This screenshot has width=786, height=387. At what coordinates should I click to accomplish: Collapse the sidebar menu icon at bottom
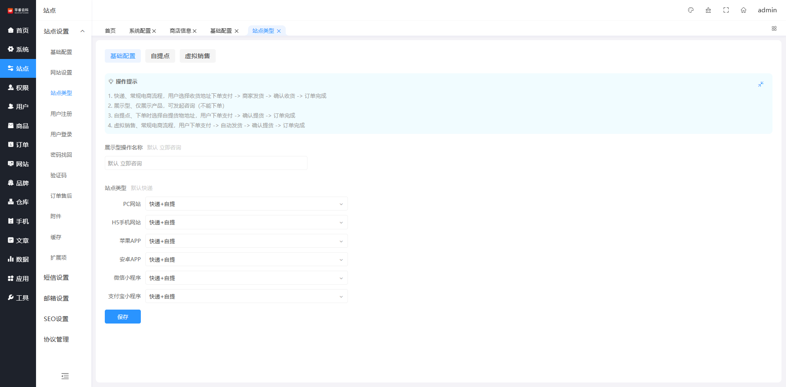click(65, 376)
